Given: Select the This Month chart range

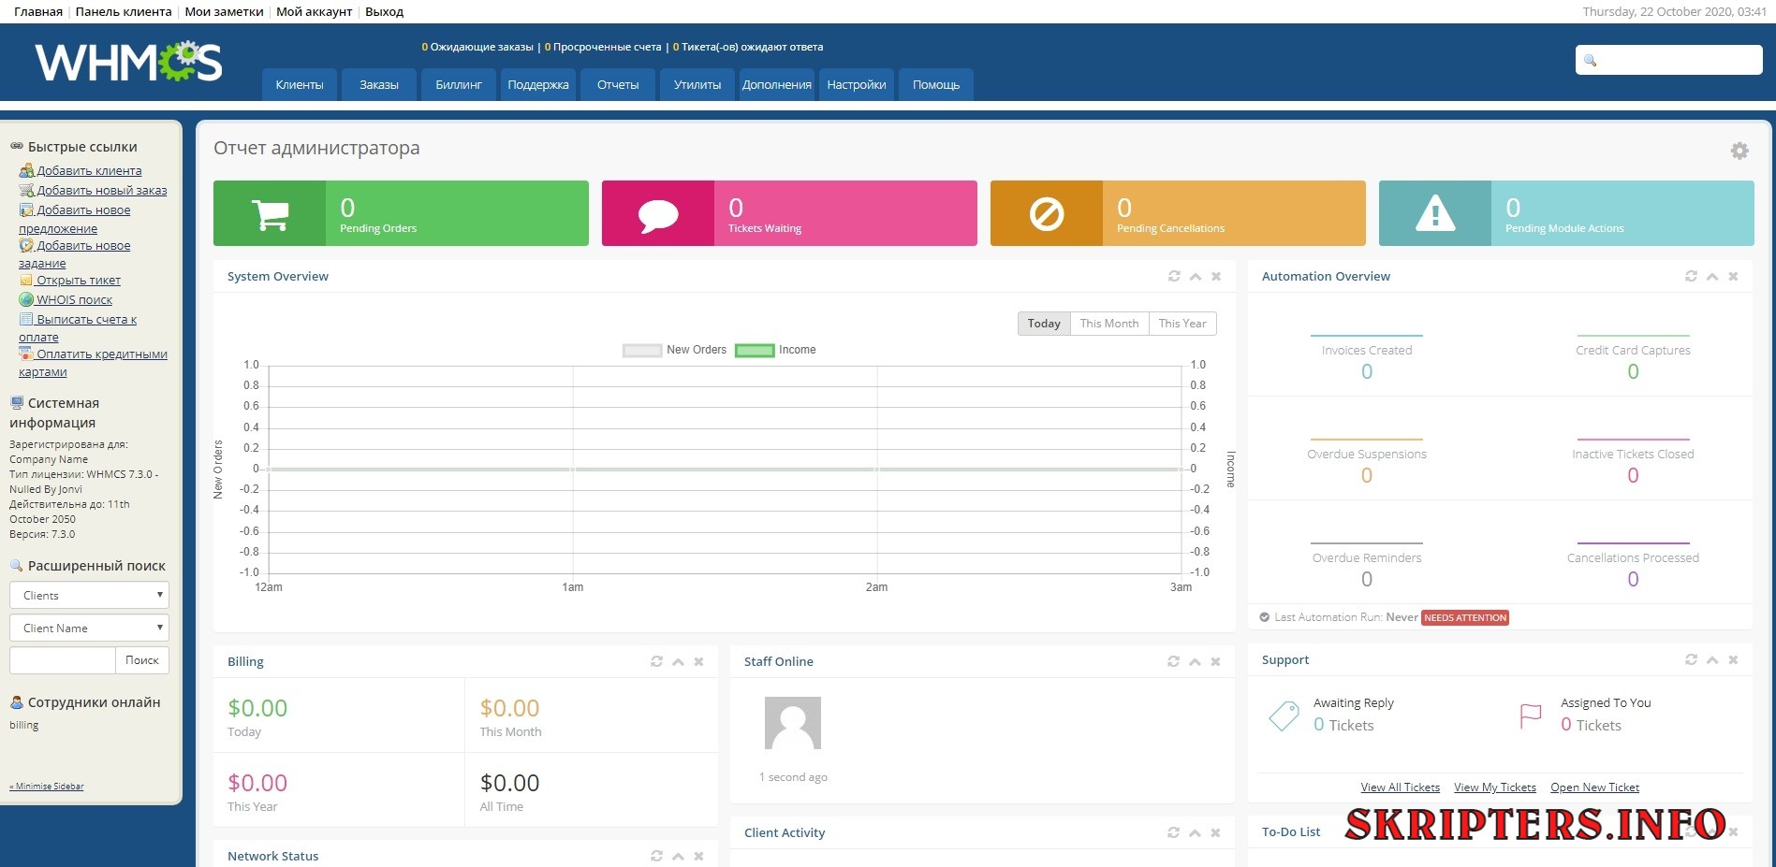Looking at the screenshot, I should coord(1109,324).
